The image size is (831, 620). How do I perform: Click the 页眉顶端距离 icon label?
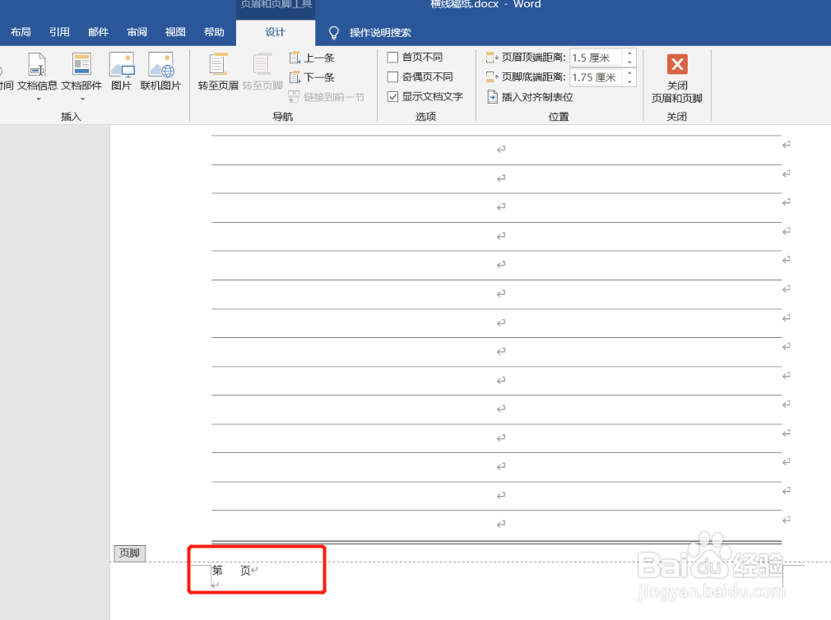coord(527,58)
